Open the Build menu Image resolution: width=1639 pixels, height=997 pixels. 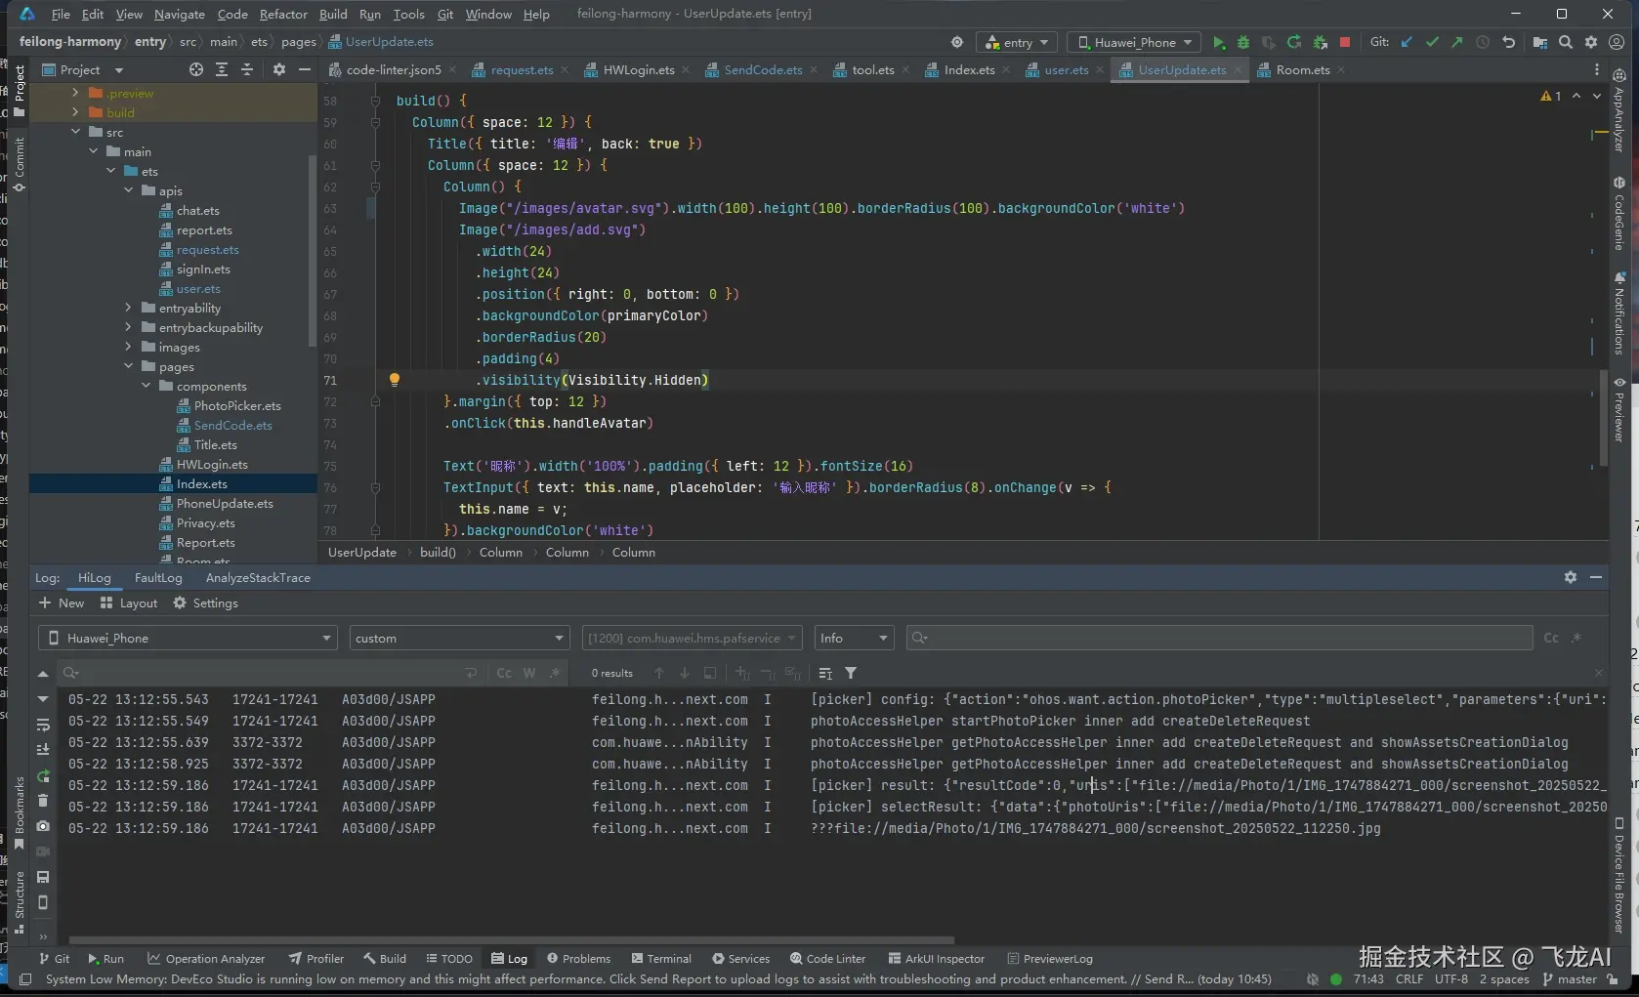click(333, 14)
